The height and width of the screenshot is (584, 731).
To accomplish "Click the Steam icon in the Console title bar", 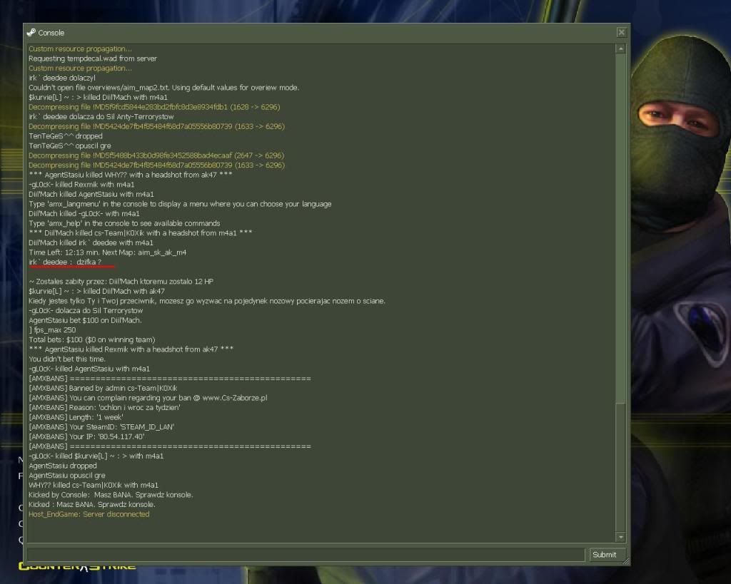I will (x=31, y=33).
